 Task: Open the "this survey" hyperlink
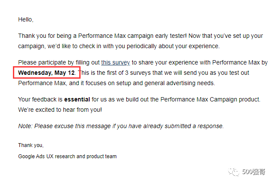pyautogui.click(x=115, y=62)
